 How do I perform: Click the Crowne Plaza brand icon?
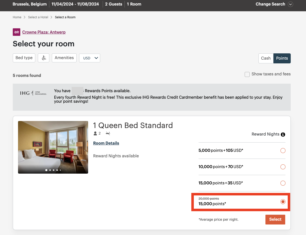point(16,32)
